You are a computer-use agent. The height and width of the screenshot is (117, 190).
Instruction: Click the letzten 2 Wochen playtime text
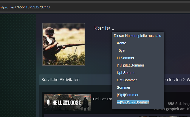pos(177,80)
